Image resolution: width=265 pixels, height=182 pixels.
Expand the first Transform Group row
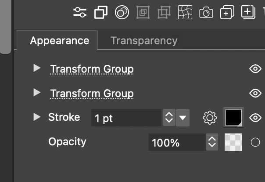tap(37, 68)
